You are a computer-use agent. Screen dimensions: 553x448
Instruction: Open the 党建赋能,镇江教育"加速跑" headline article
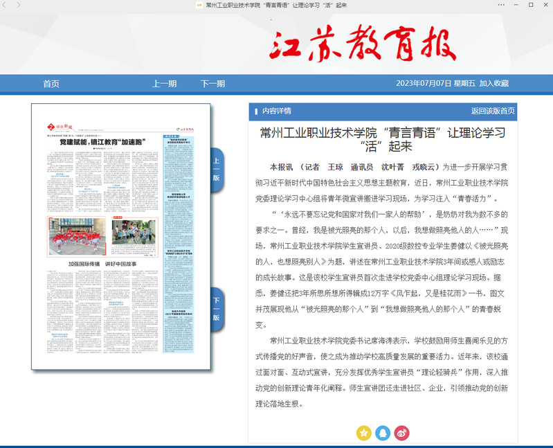point(102,141)
